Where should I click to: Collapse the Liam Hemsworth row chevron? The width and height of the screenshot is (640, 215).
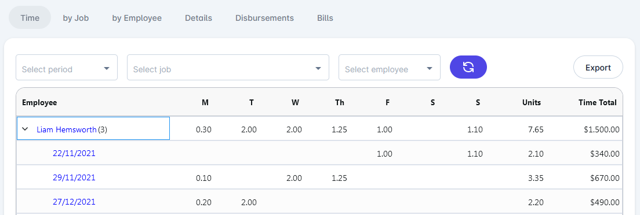point(25,129)
